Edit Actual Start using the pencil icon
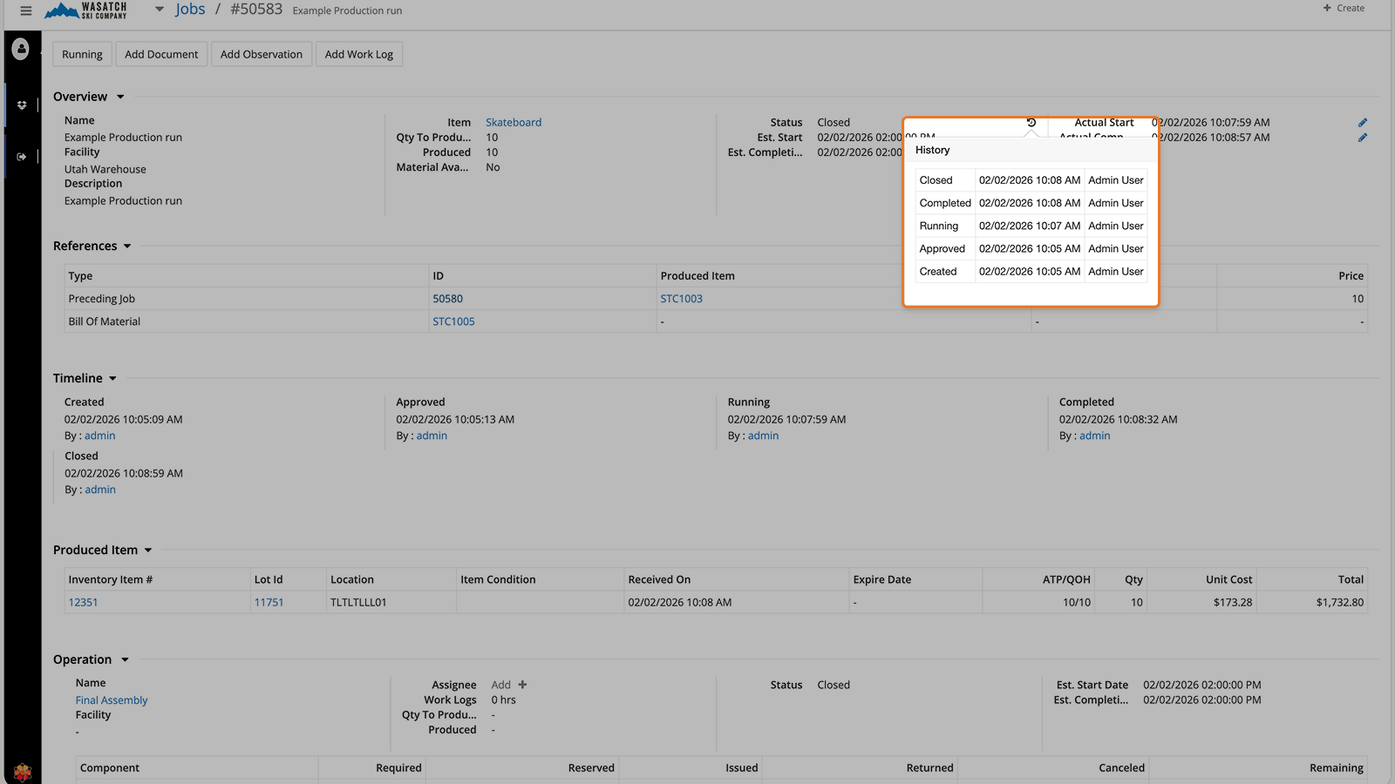Screen dimensions: 1395x784 click(1364, 124)
